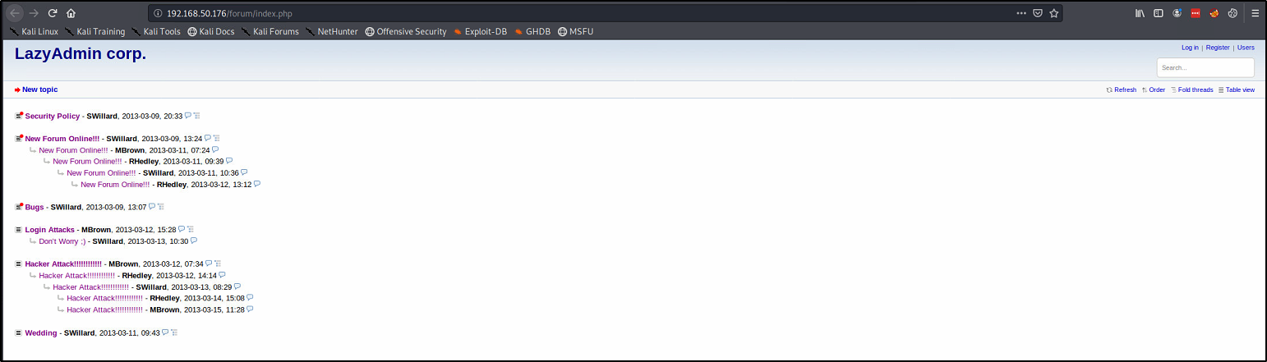Open the Firefox hamburger menu
Screen dimensions: 1267x362
[1255, 13]
